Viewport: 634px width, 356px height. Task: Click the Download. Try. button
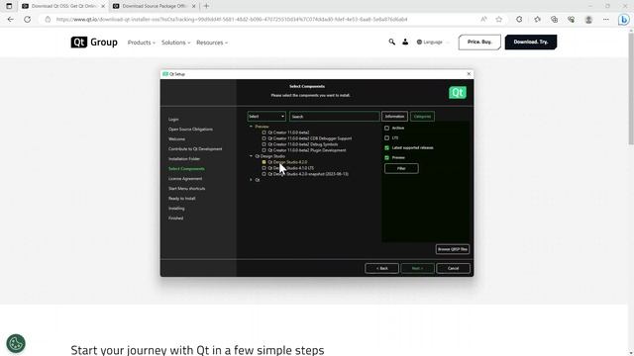point(531,42)
